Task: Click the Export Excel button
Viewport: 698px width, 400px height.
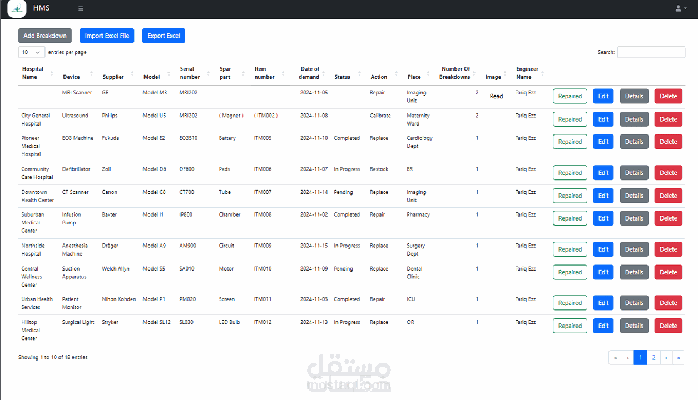Action: coord(164,36)
